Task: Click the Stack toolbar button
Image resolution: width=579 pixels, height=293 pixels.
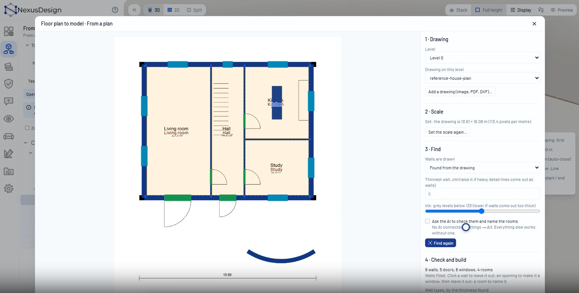Action: point(458,10)
